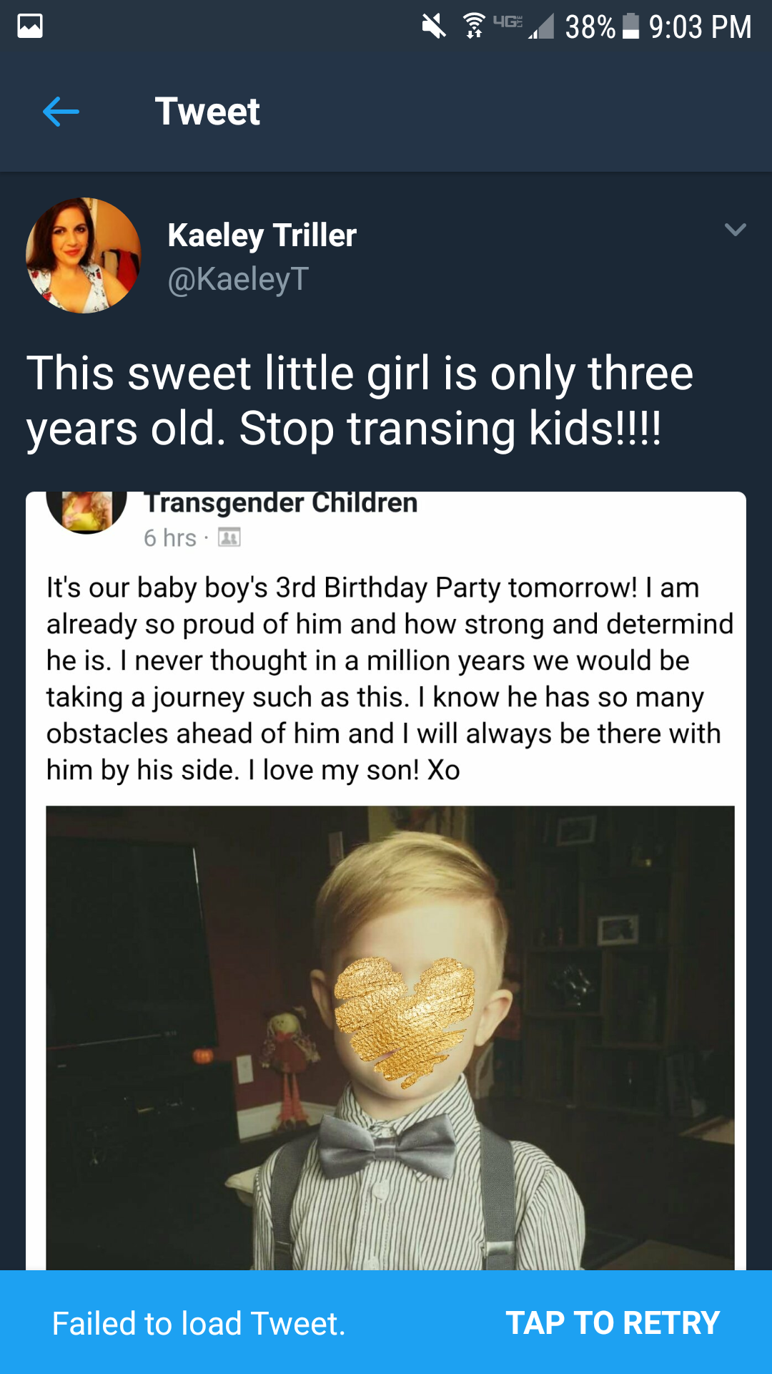Tap the Tweet header title

[207, 112]
